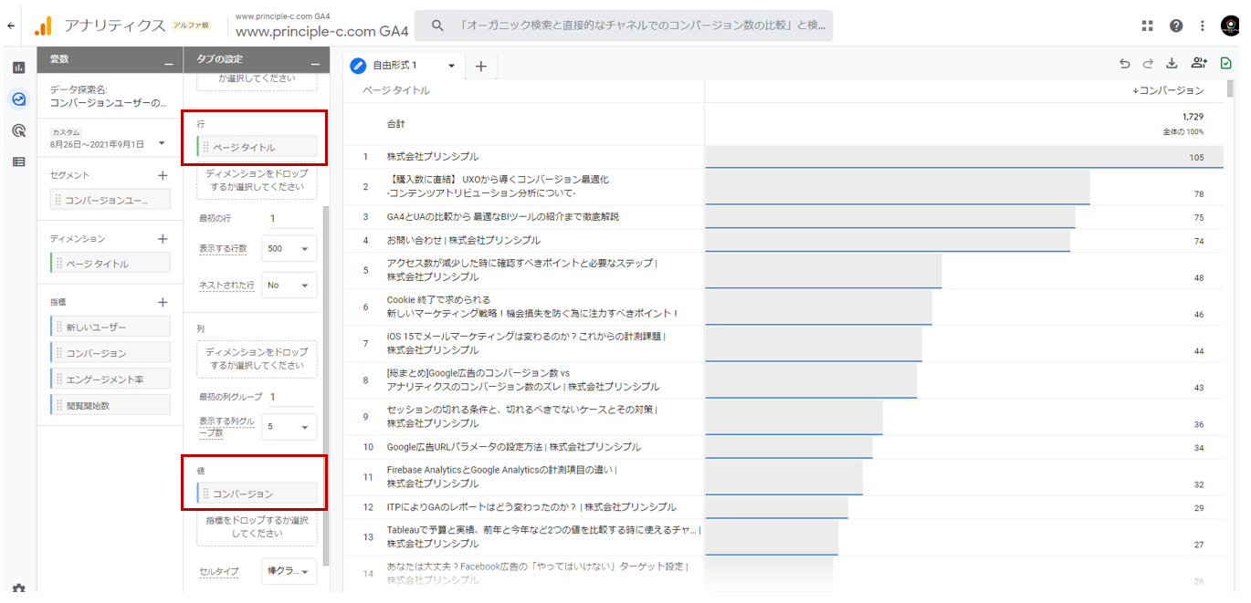The image size is (1251, 603).
Task: Sort by the コンバージョン column header
Action: 1168,90
